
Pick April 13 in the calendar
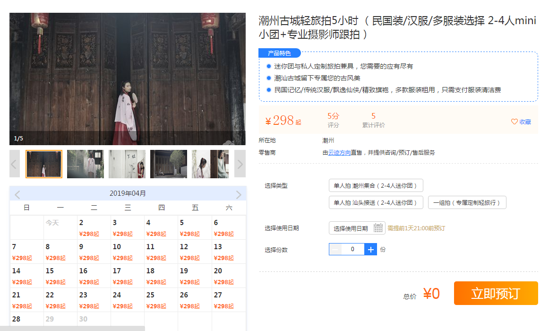pyautogui.click(x=223, y=252)
